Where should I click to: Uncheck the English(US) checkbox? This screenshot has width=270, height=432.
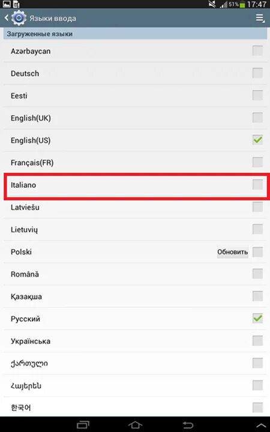tap(257, 140)
